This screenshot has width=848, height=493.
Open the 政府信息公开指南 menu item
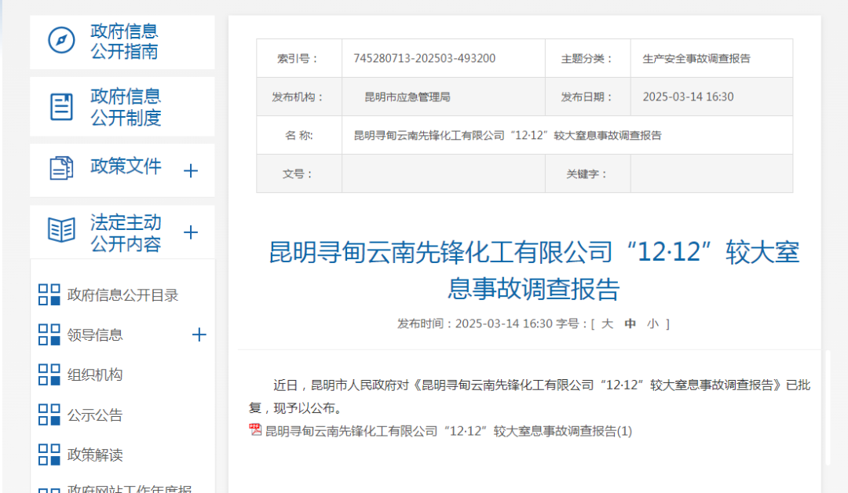[124, 42]
